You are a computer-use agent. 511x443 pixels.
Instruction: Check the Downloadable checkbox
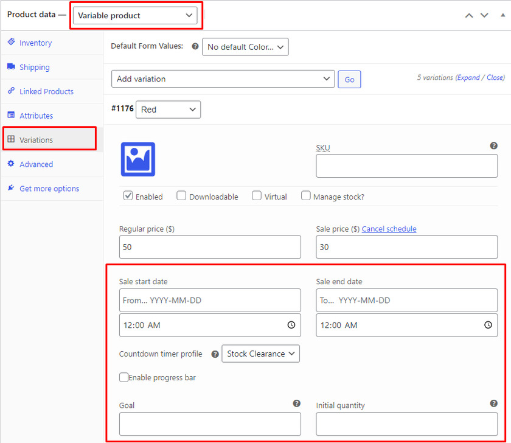tap(181, 196)
